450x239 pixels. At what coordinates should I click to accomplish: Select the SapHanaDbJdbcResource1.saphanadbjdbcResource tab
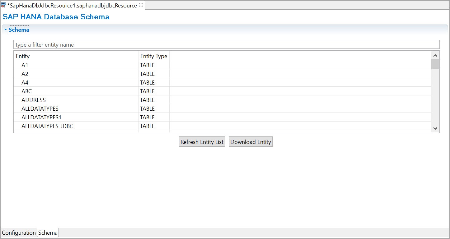72,6
